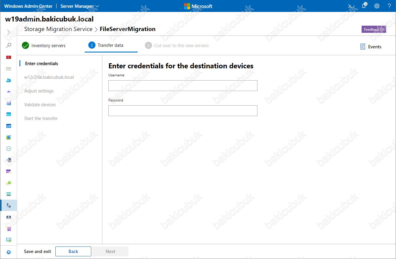Open the Updates tool icon
This screenshot has height=259, width=396.
(x=9, y=240)
